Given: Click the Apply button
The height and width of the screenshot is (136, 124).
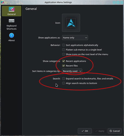Looking at the screenshot, I should tap(100, 131).
